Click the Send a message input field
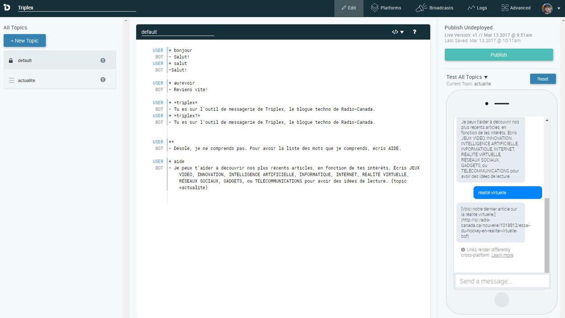The image size is (565, 318). [x=502, y=281]
